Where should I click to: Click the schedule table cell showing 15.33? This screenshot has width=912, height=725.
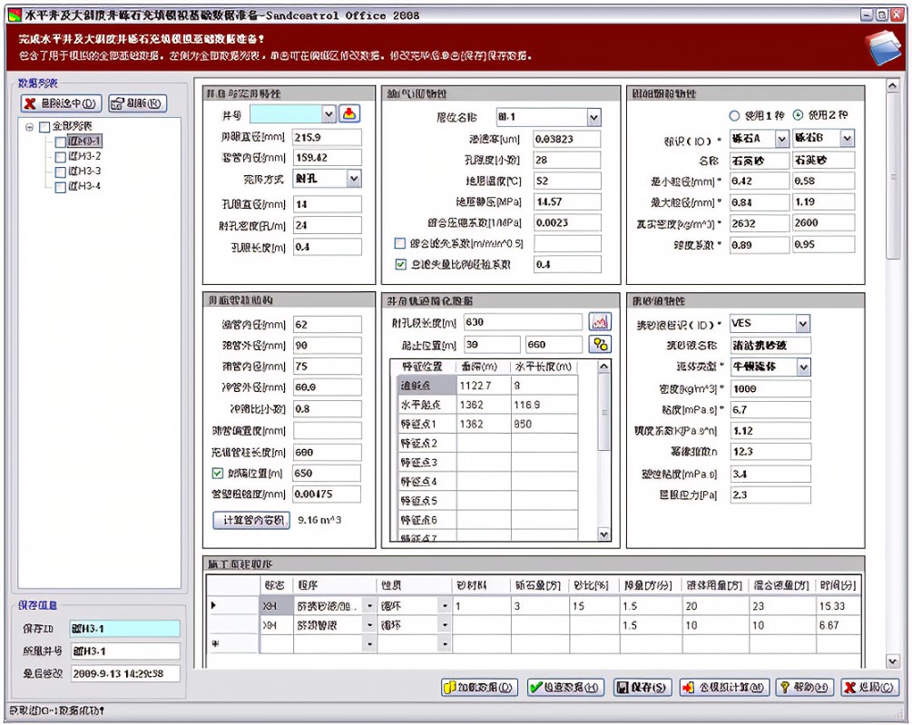837,606
